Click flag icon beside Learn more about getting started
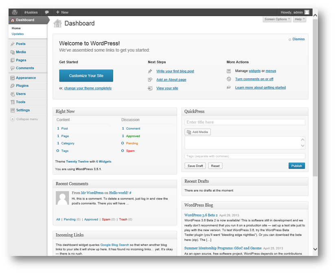The height and width of the screenshot is (273, 335). coord(229,87)
